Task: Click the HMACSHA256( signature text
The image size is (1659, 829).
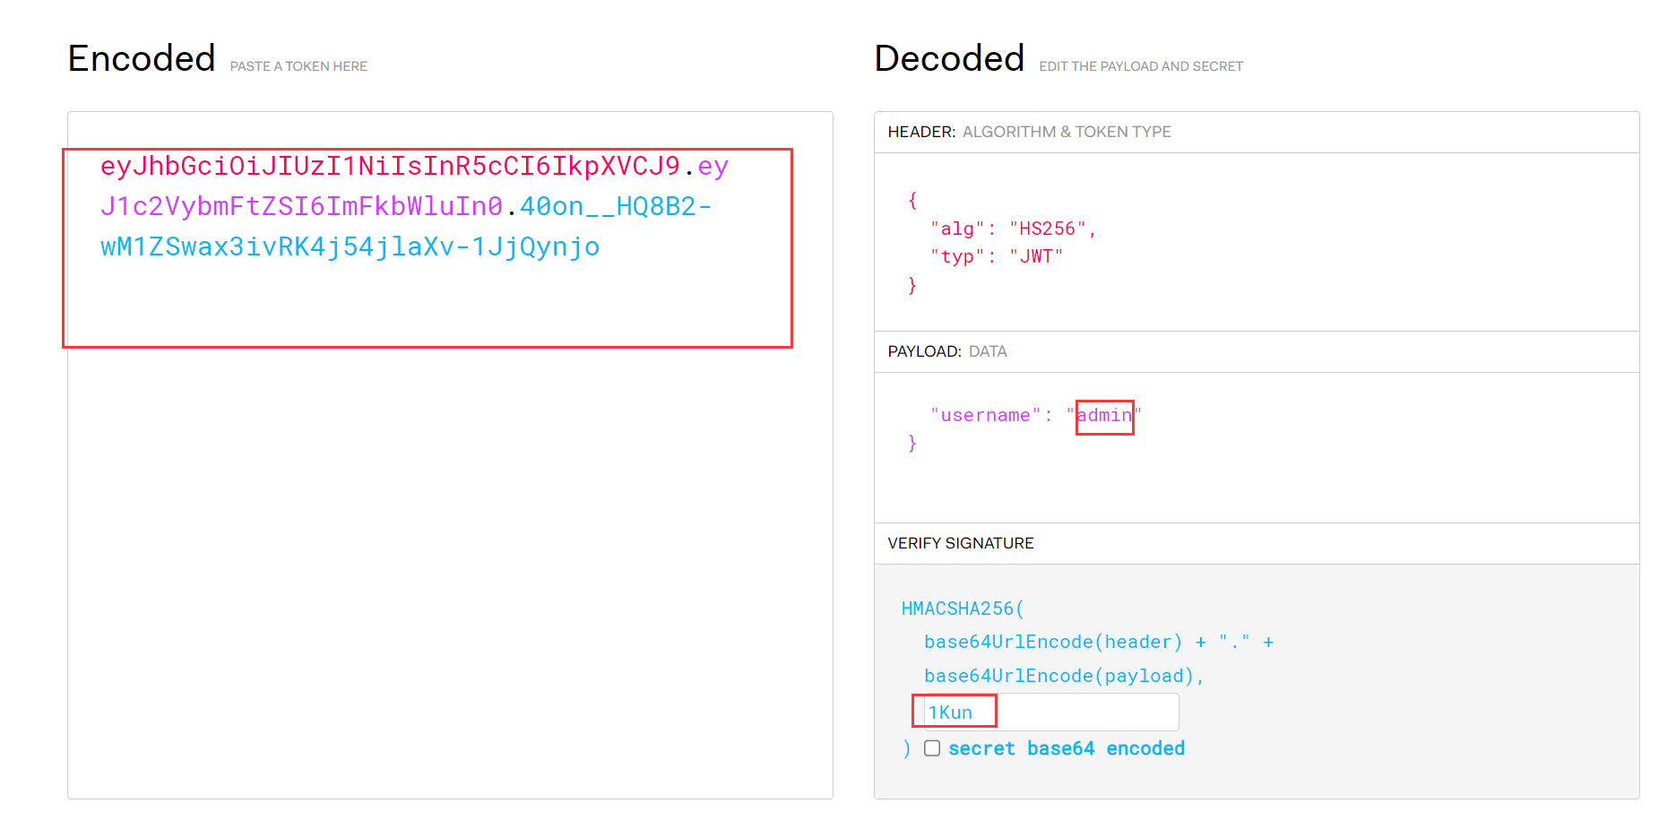Action: [963, 609]
